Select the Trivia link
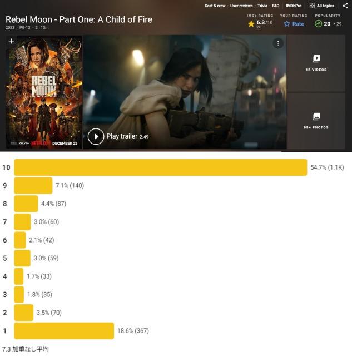Image resolution: width=352 pixels, height=356 pixels. coord(262,6)
